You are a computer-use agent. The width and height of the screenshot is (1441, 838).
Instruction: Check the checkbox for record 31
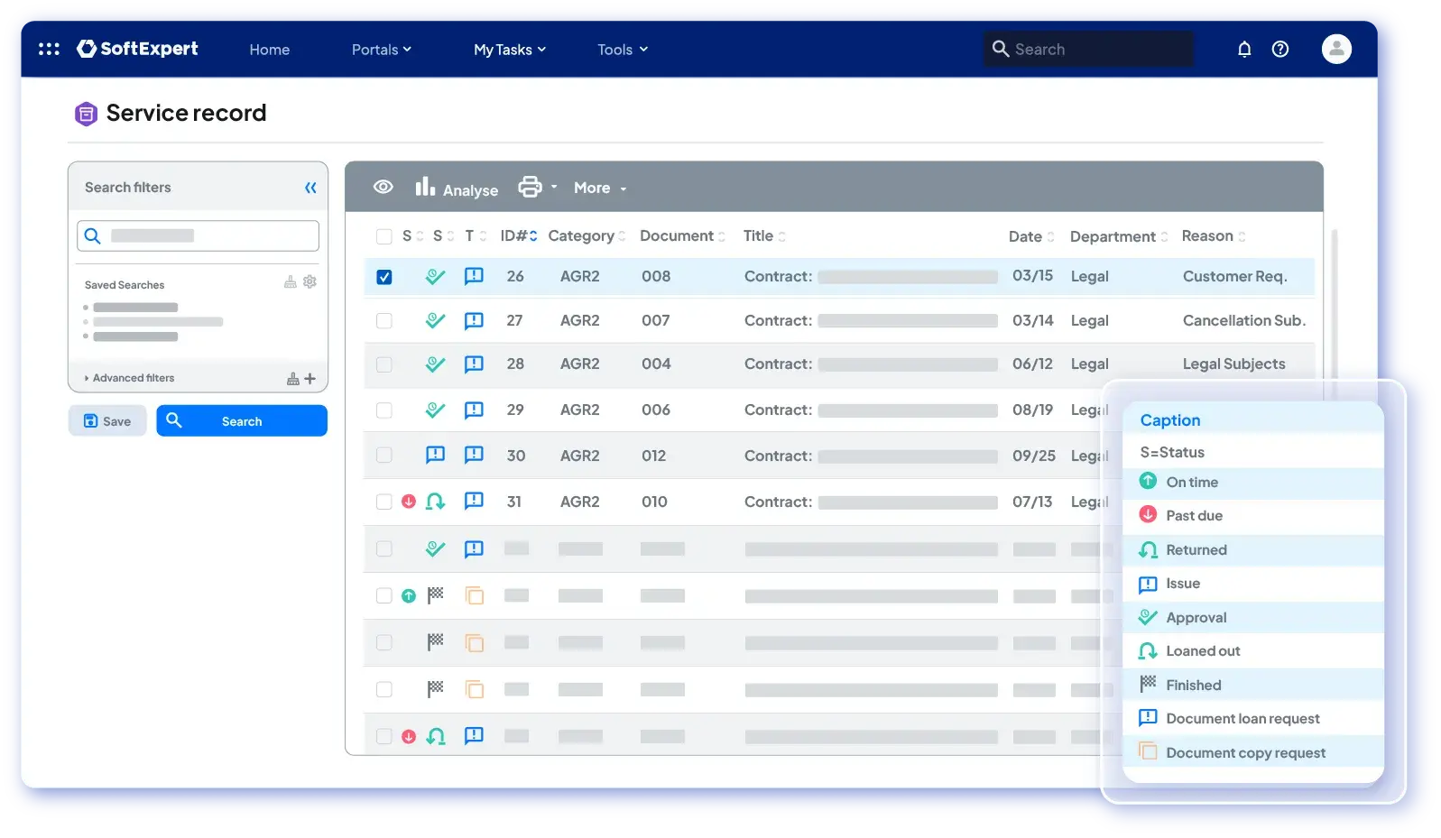click(x=383, y=502)
